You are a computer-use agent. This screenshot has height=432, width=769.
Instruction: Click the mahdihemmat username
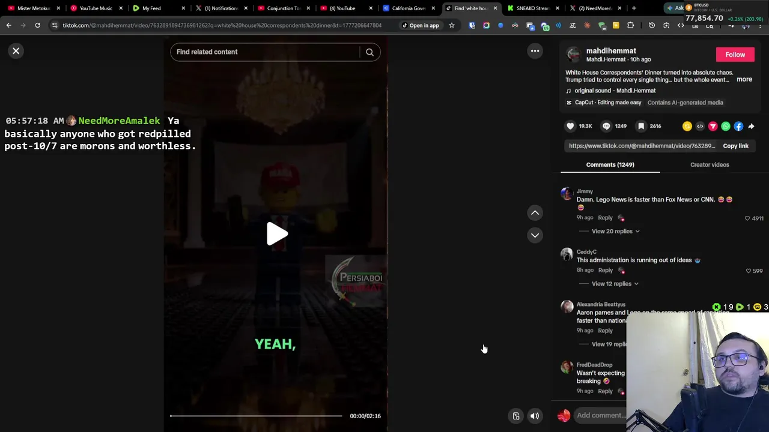tap(611, 51)
